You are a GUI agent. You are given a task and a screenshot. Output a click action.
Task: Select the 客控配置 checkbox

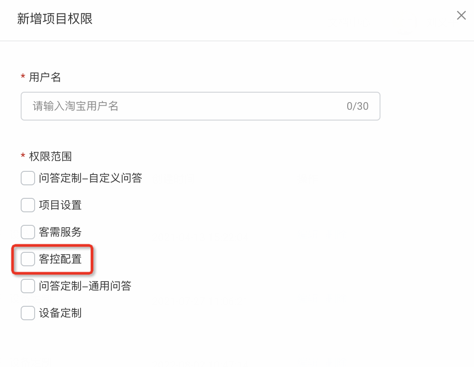(x=28, y=259)
